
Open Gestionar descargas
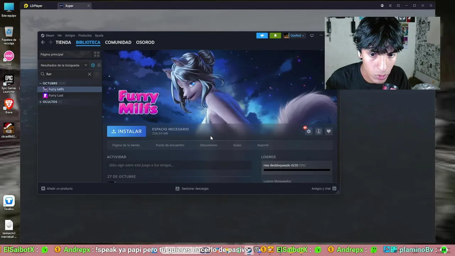[x=195, y=188]
